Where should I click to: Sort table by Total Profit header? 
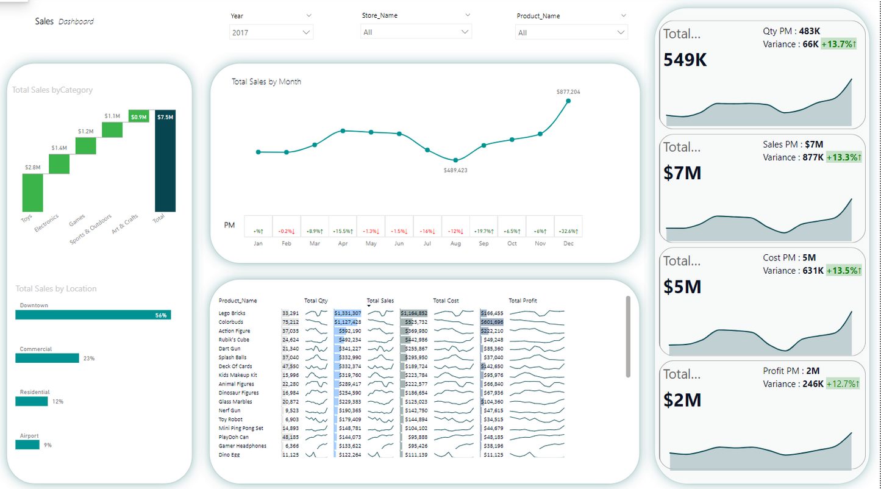point(523,301)
